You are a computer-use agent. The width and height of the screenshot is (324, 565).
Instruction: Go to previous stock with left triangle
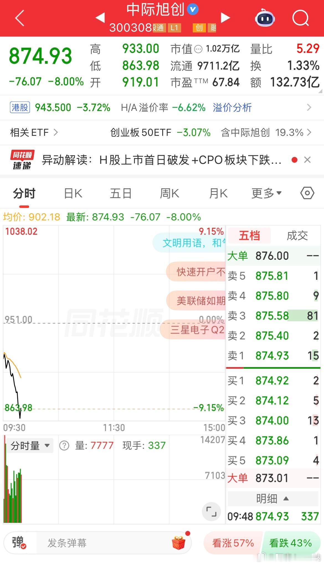pos(100,17)
